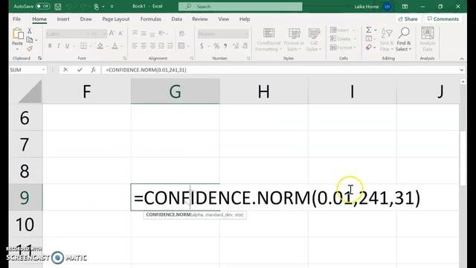Click the Fill Color bucket icon
476x268 pixels.
[100, 46]
